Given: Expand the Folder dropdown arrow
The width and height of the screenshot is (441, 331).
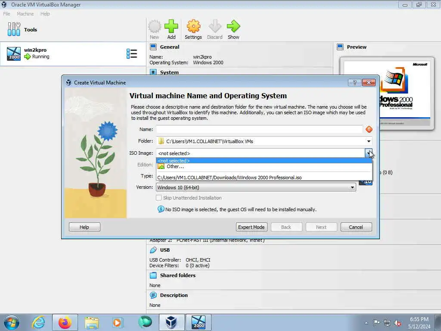Looking at the screenshot, I should 369,141.
